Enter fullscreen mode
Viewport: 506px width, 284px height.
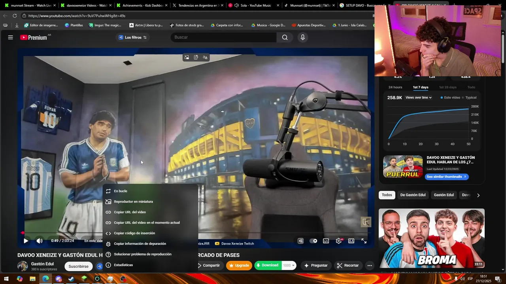coord(364,241)
